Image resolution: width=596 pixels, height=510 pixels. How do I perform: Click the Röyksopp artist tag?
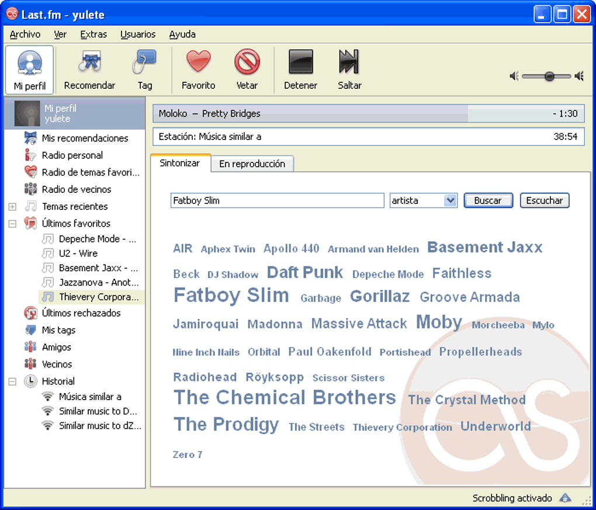pos(275,377)
